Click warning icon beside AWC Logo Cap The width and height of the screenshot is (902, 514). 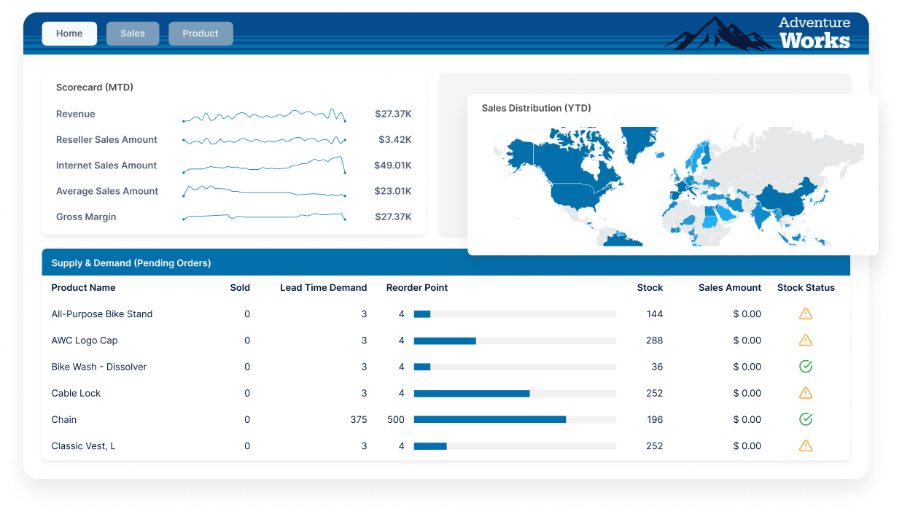tap(805, 340)
